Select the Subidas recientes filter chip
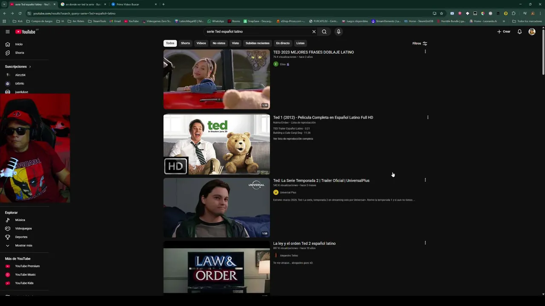The width and height of the screenshot is (545, 306). 257,43
